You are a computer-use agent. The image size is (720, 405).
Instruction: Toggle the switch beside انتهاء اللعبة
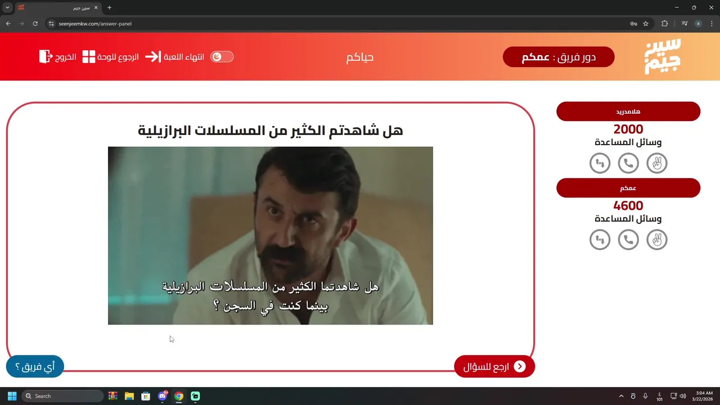(222, 57)
